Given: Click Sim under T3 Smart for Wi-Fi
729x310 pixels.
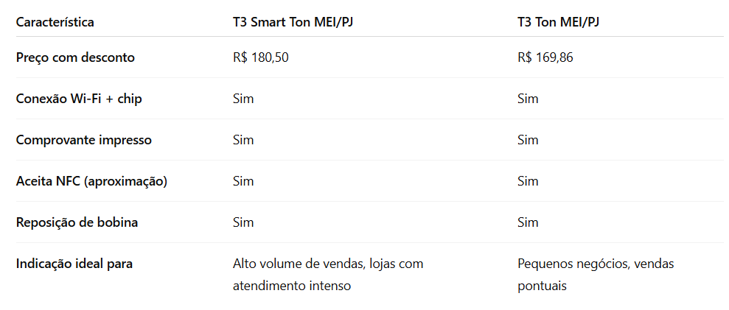Looking at the screenshot, I should point(244,99).
